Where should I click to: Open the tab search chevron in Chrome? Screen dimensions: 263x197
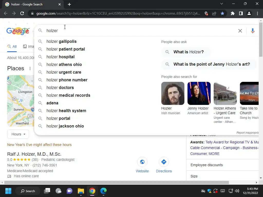coord(222,4)
